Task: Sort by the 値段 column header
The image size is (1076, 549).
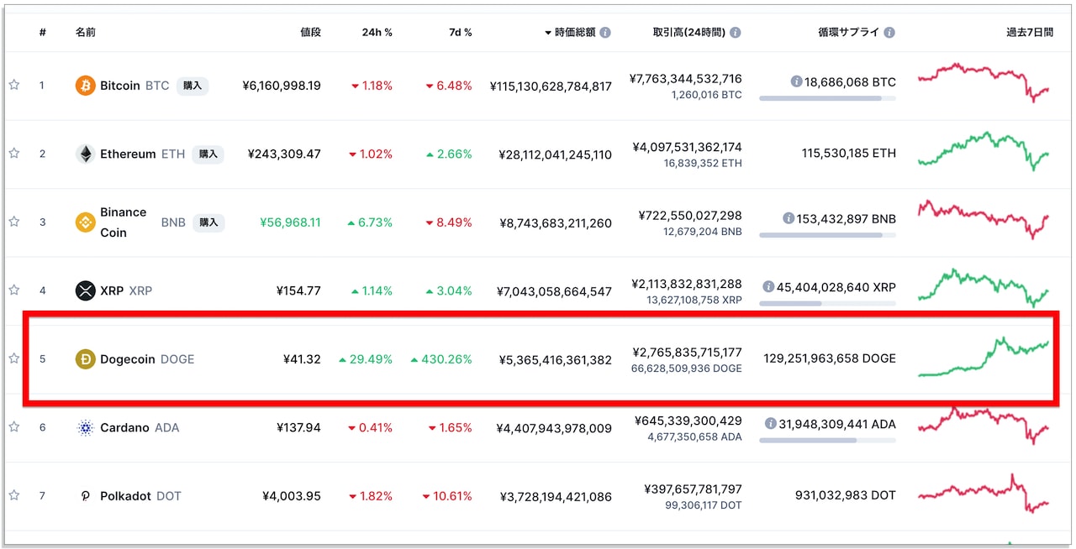Action: (310, 33)
